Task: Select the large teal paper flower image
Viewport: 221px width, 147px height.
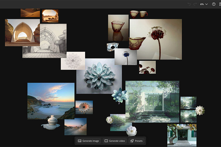Action: click(99, 76)
